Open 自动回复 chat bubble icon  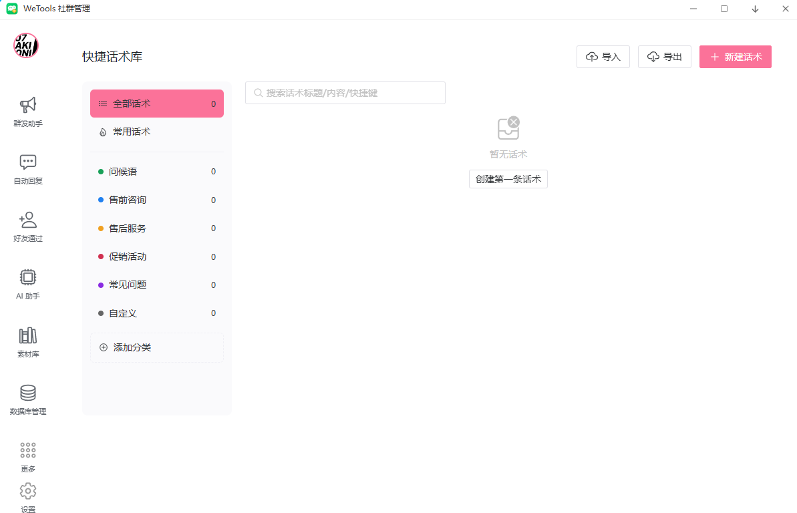tap(28, 162)
